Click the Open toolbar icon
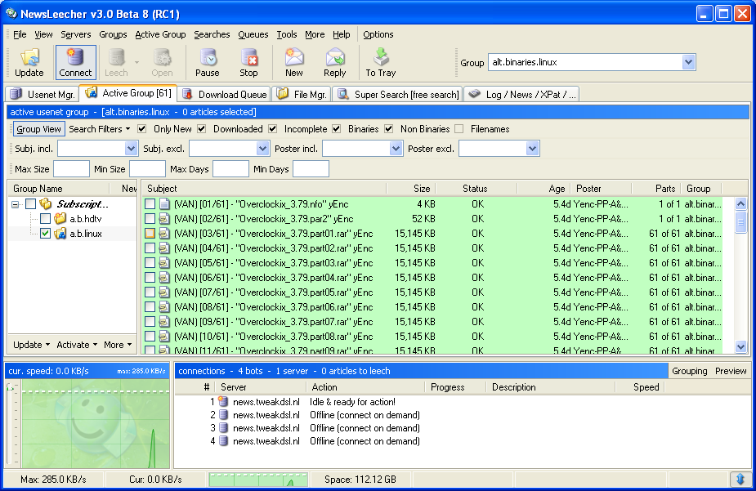The image size is (756, 491). pyautogui.click(x=162, y=62)
